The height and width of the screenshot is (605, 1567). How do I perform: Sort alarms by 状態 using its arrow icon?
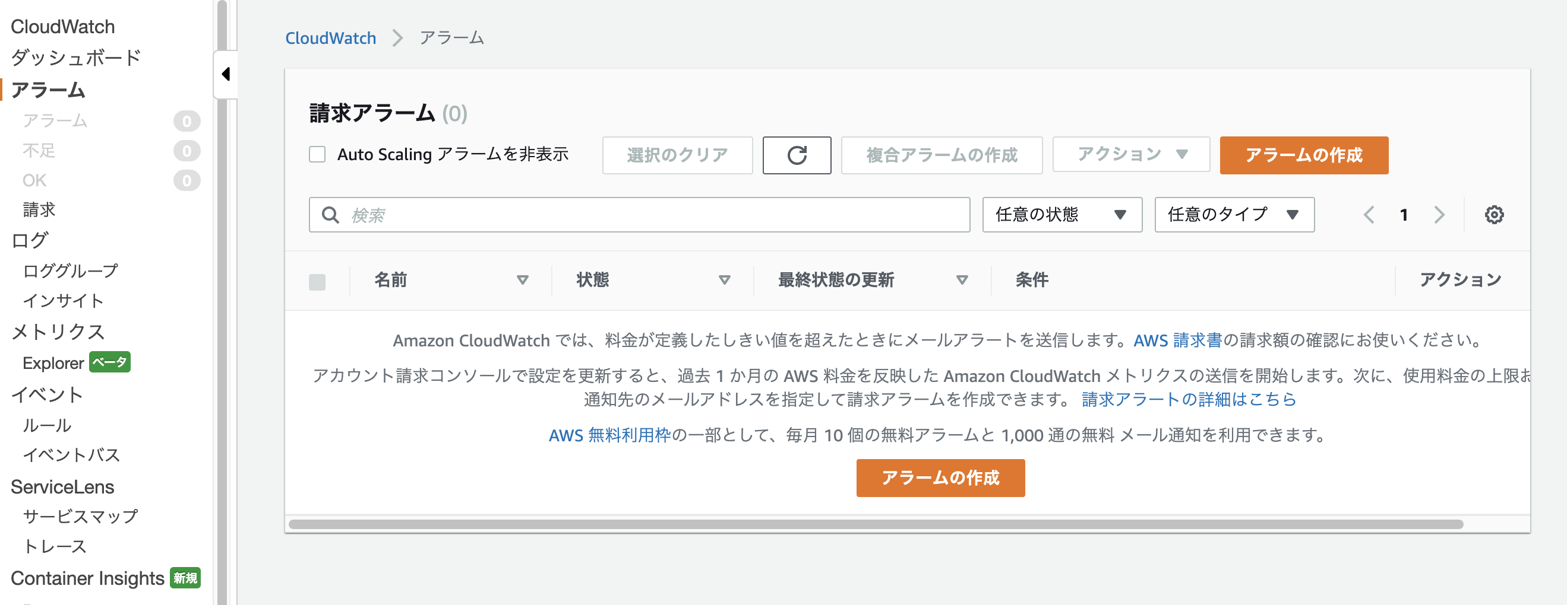[x=725, y=280]
